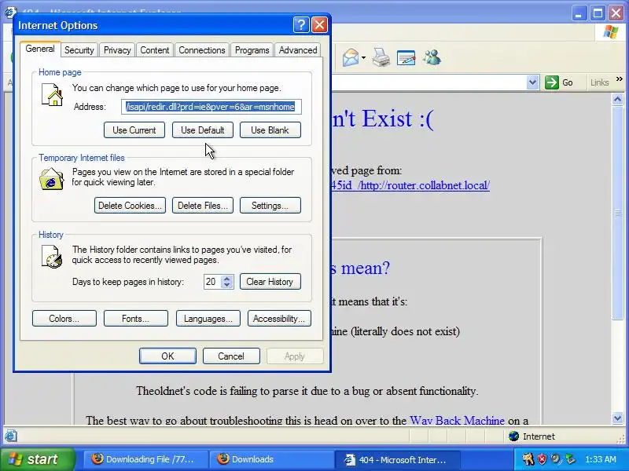
Task: Click the Temporary Internet files folder icon
Action: pyautogui.click(x=51, y=180)
